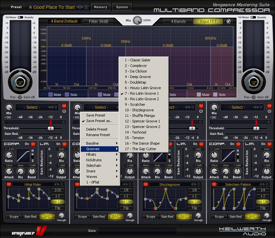Click the first band's Threshold slider handle
This screenshot has height=238, width=275.
click(x=51, y=128)
